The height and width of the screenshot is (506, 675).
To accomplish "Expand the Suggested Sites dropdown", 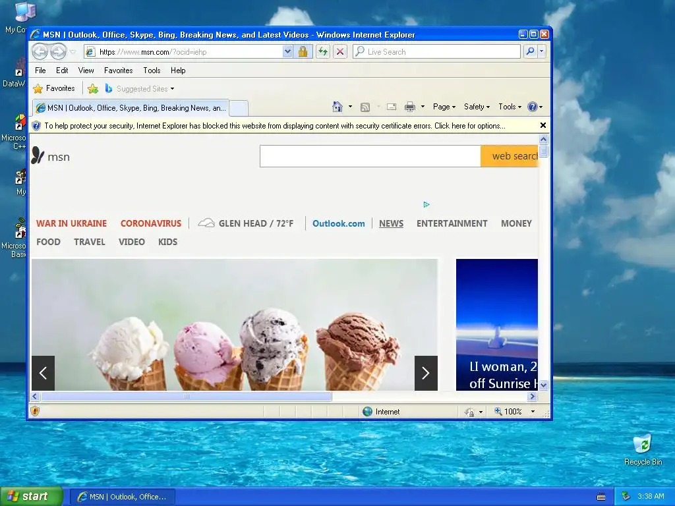I will coord(172,89).
